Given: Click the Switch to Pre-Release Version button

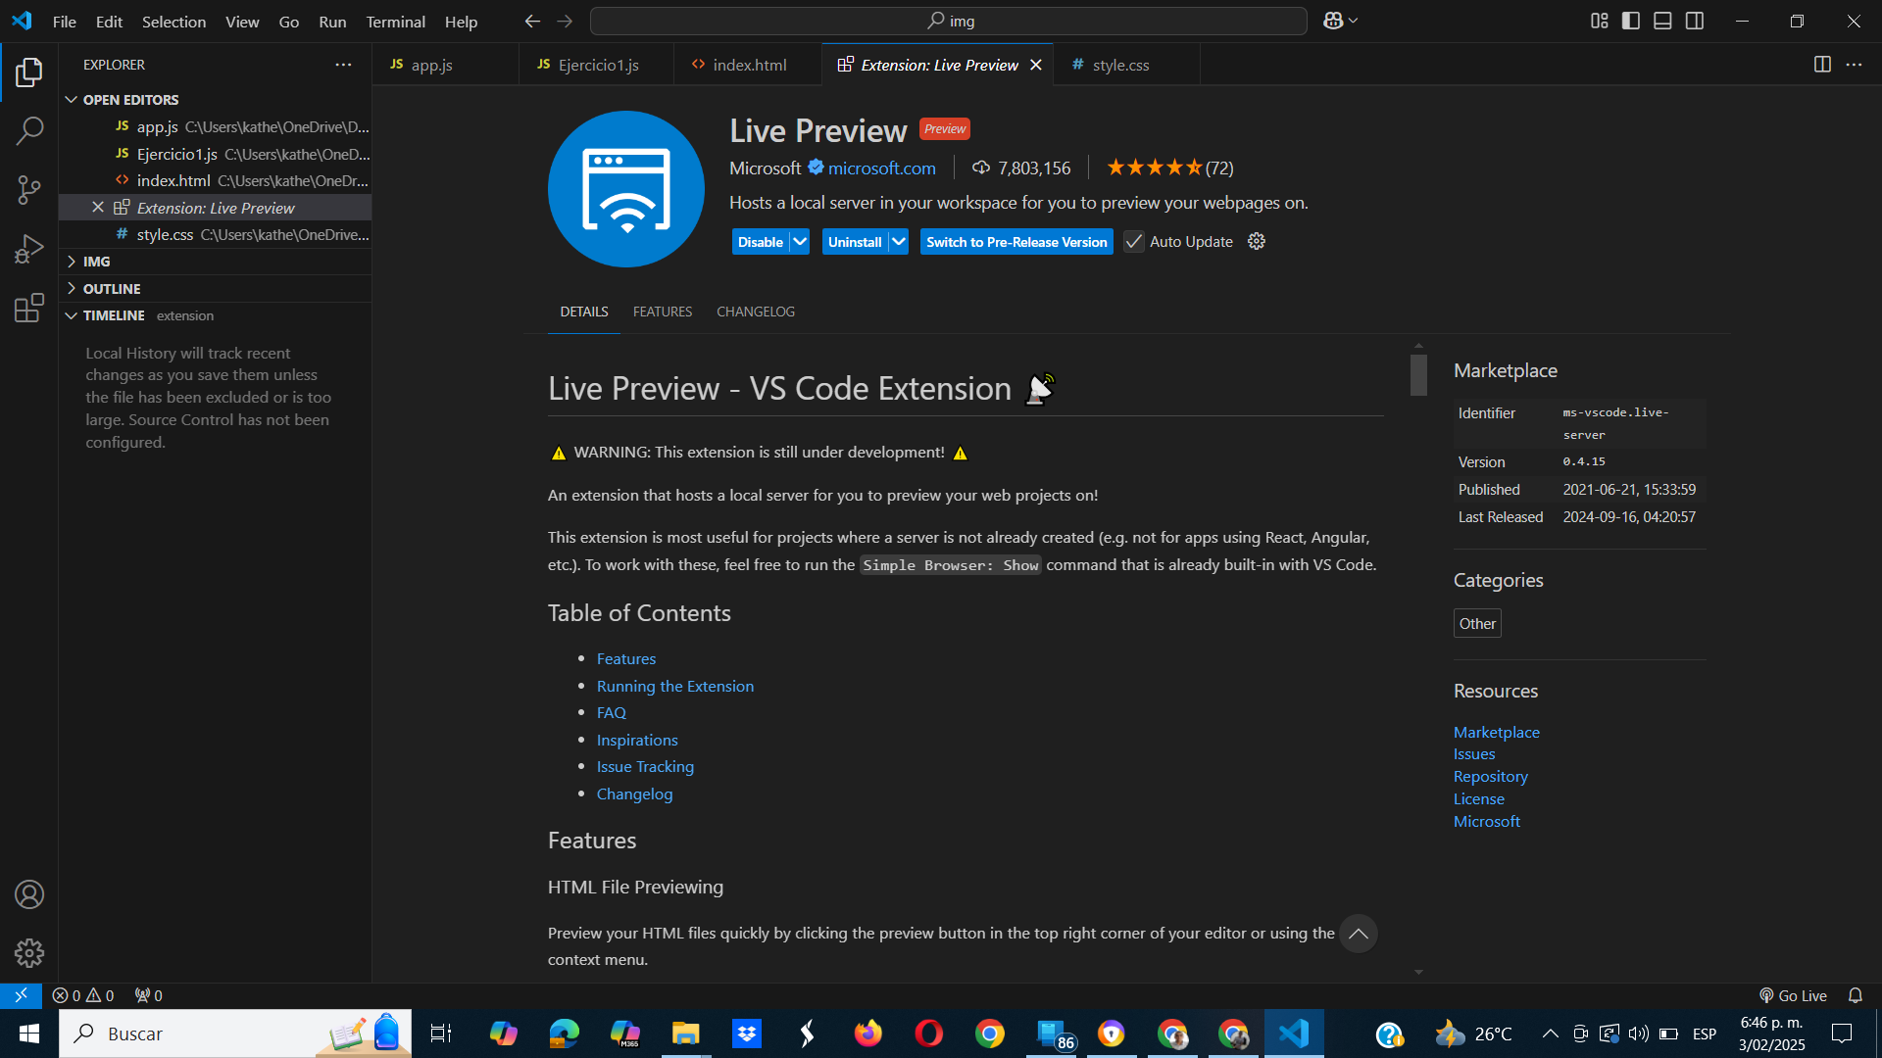Looking at the screenshot, I should pyautogui.click(x=1015, y=242).
